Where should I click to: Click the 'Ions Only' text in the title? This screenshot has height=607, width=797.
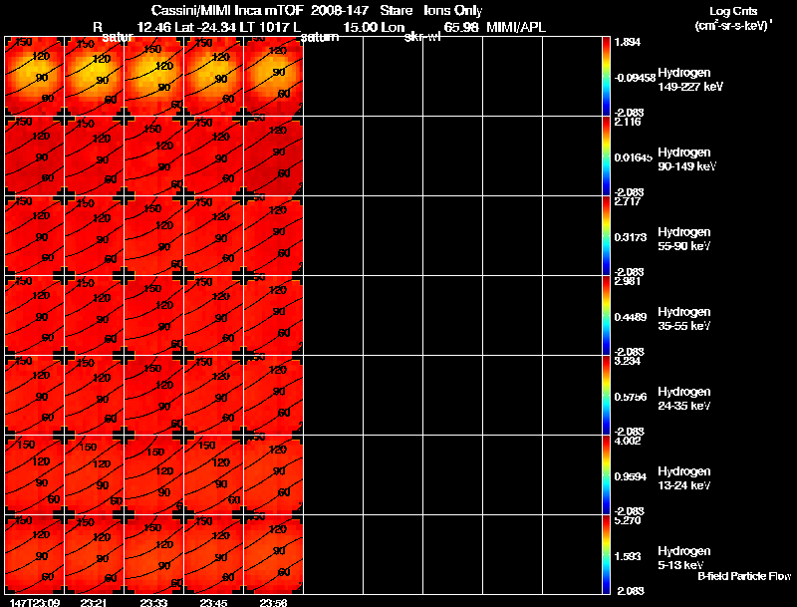click(x=453, y=10)
